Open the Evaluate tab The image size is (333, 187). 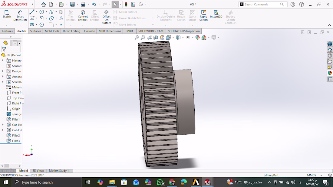point(89,31)
